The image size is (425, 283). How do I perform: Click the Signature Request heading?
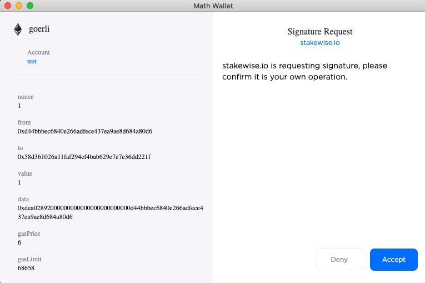coord(319,32)
